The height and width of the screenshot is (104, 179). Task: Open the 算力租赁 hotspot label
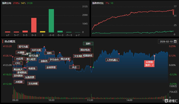point(31,59)
